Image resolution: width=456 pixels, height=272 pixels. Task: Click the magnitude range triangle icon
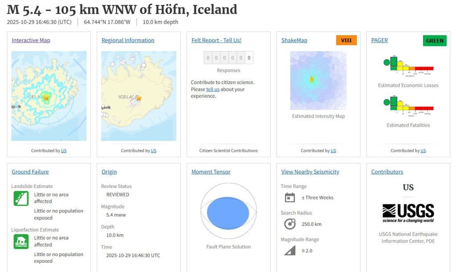(x=289, y=251)
